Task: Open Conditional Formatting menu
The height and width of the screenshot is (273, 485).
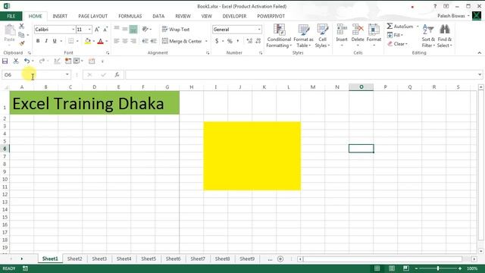Action: coord(279,36)
